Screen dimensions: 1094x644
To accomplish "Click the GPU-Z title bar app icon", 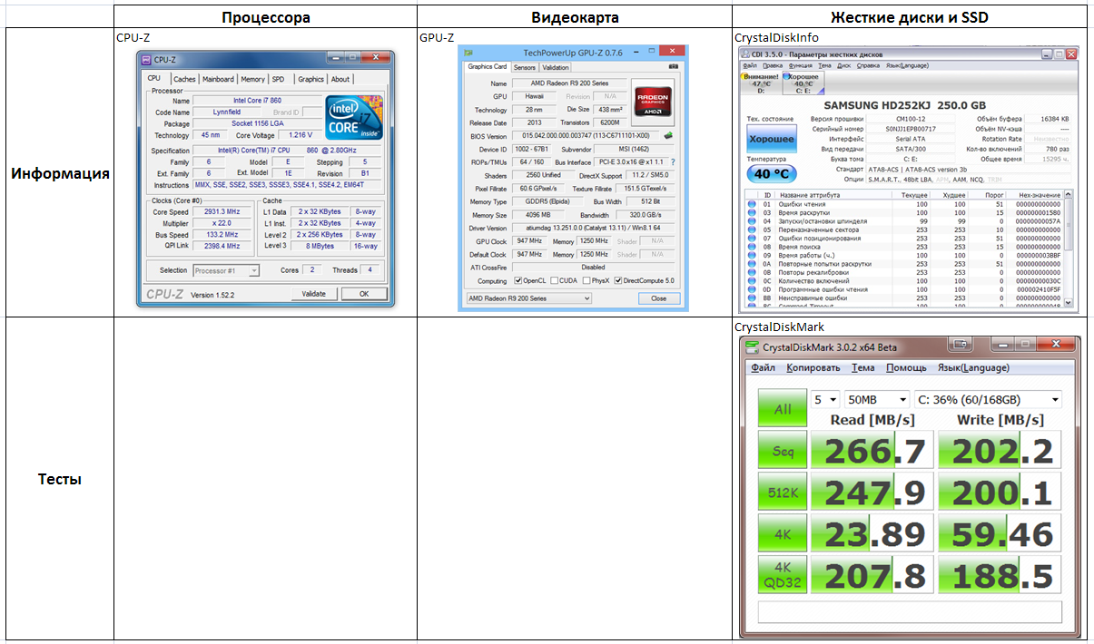I will 467,52.
